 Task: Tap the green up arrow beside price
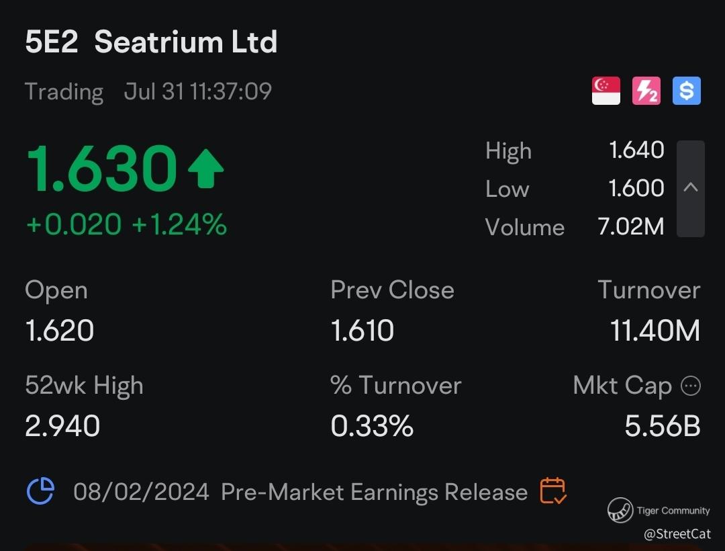click(x=205, y=169)
